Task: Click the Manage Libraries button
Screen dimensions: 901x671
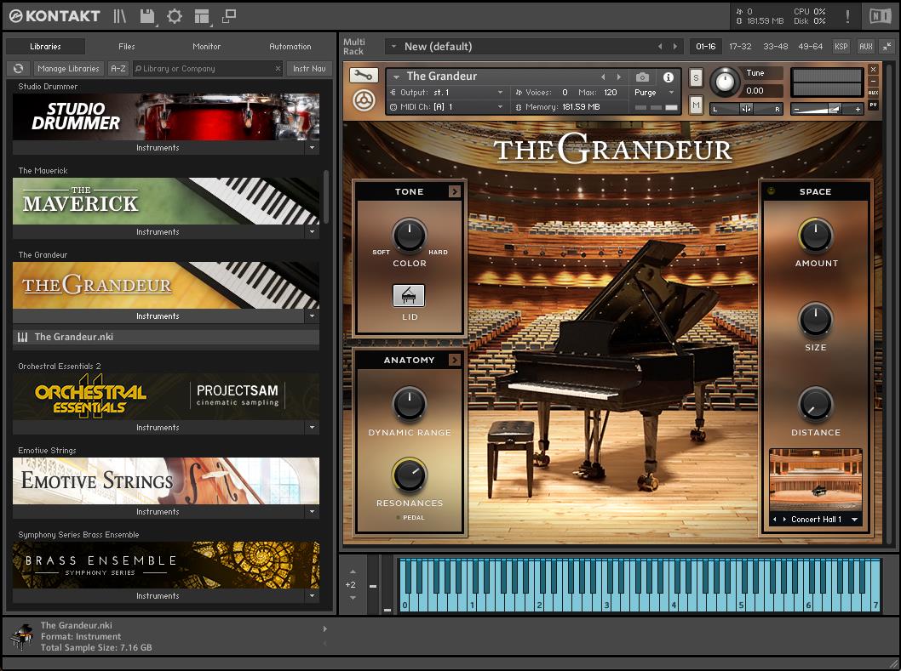Action: (68, 69)
